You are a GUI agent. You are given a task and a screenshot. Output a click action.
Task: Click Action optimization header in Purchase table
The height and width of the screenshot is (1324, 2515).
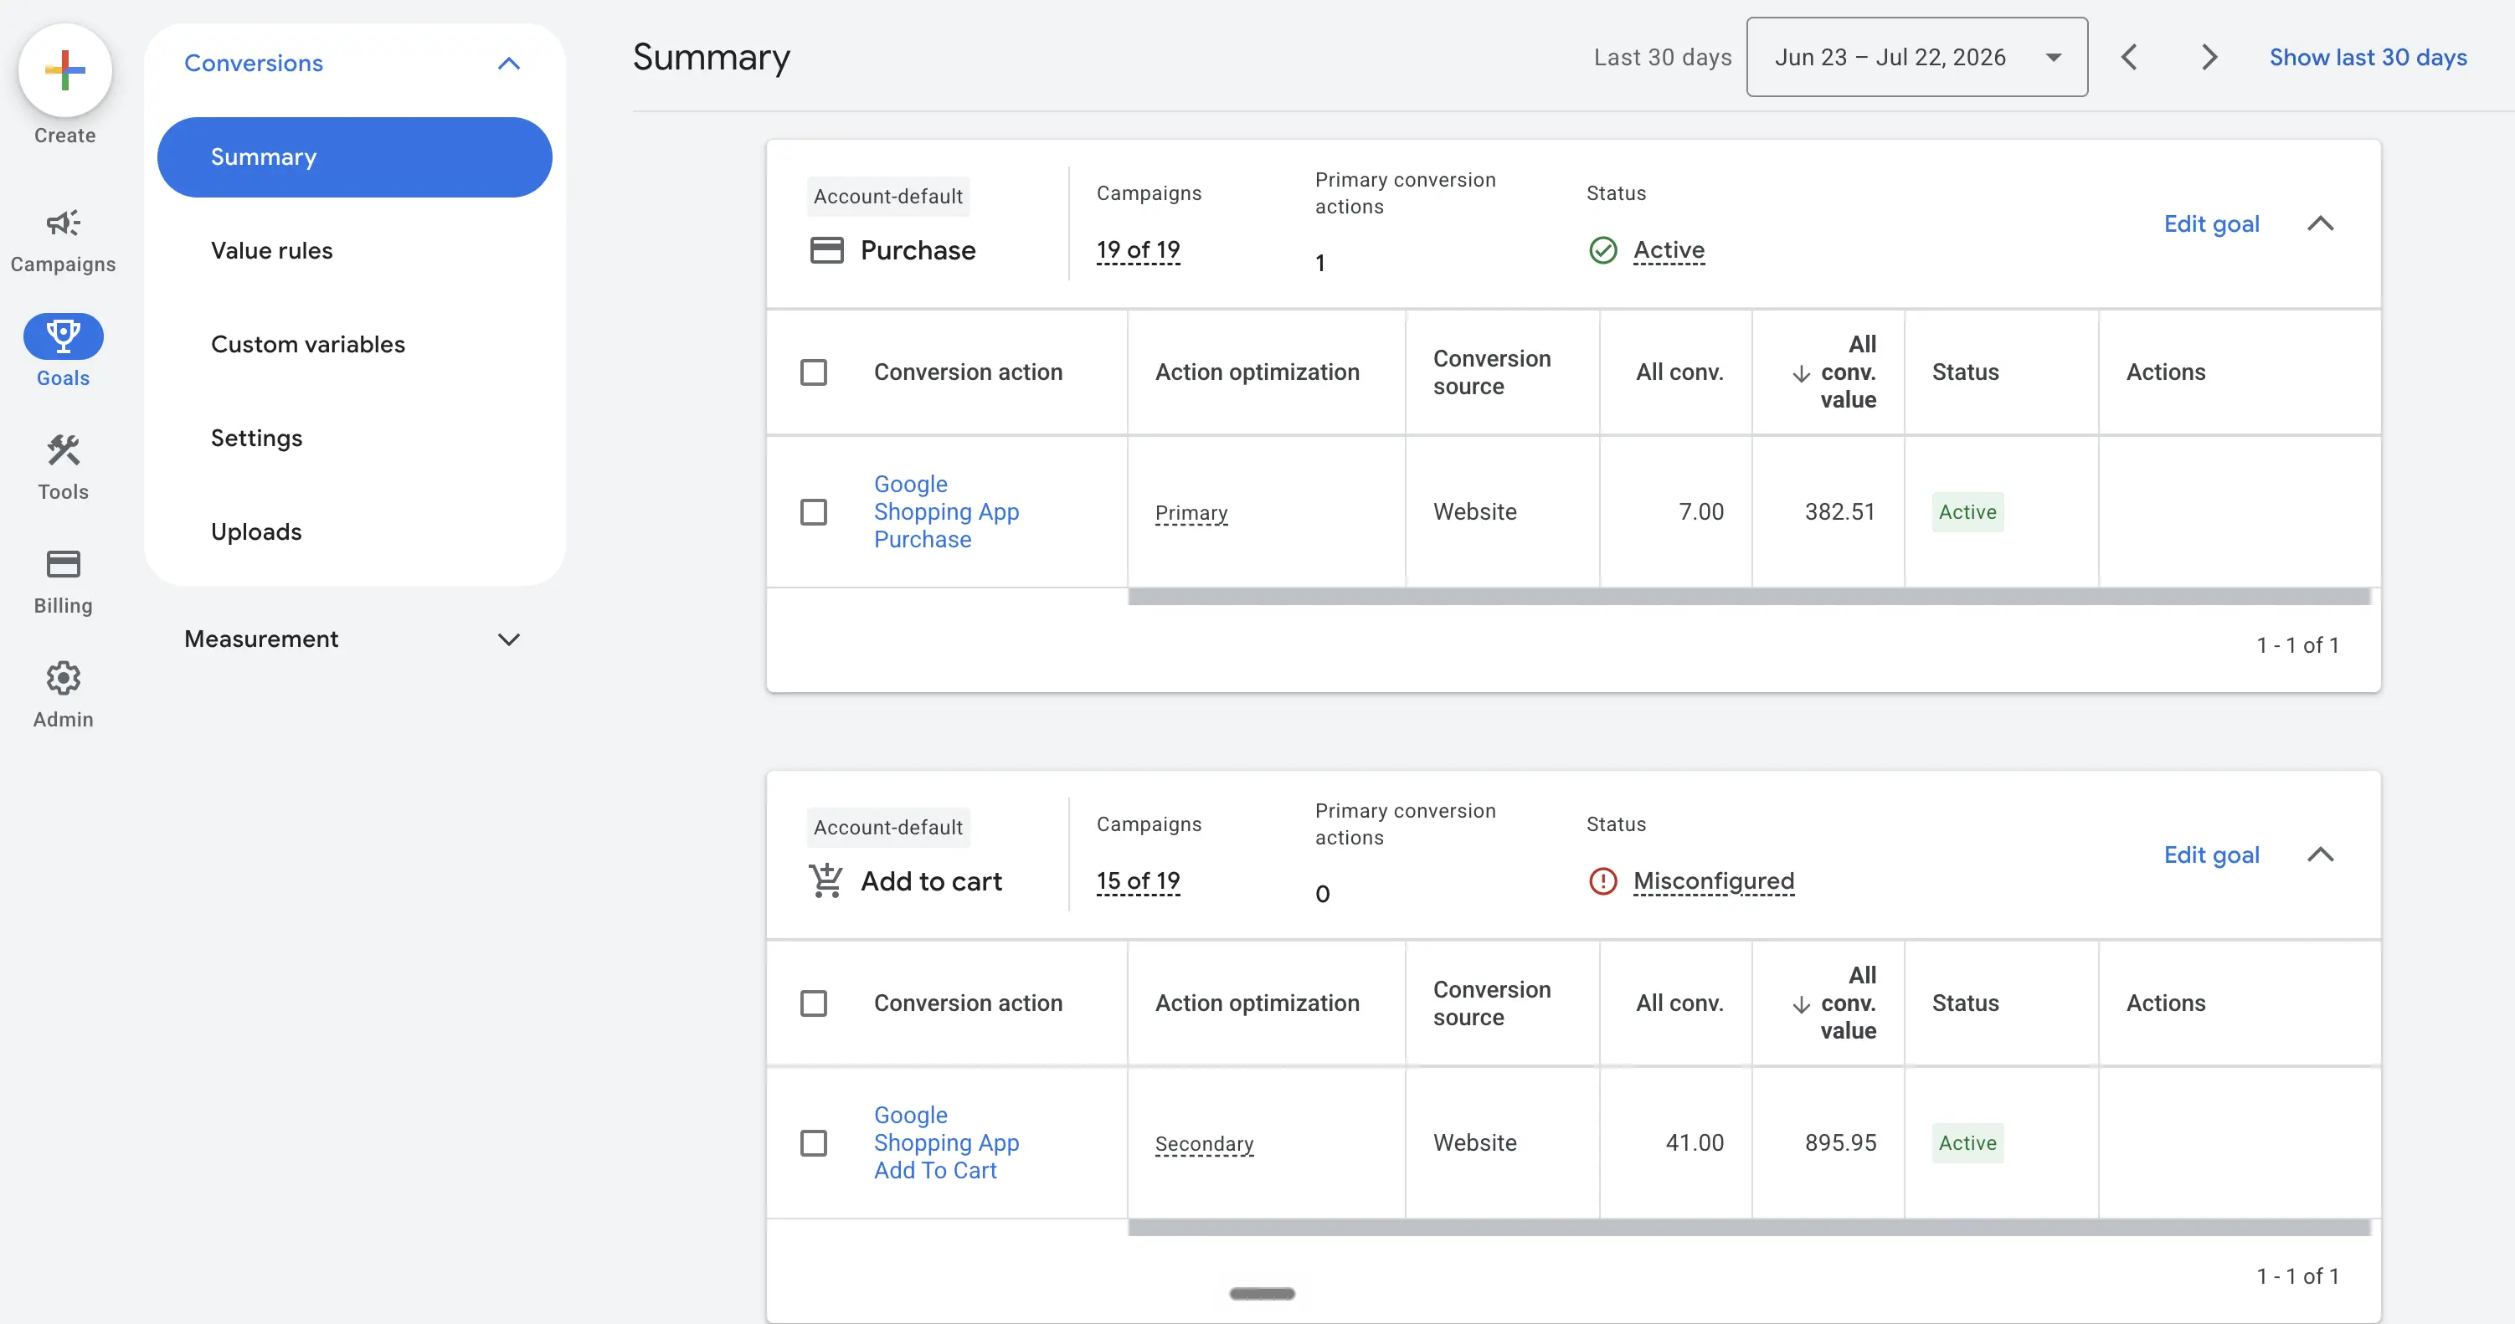pos(1257,372)
